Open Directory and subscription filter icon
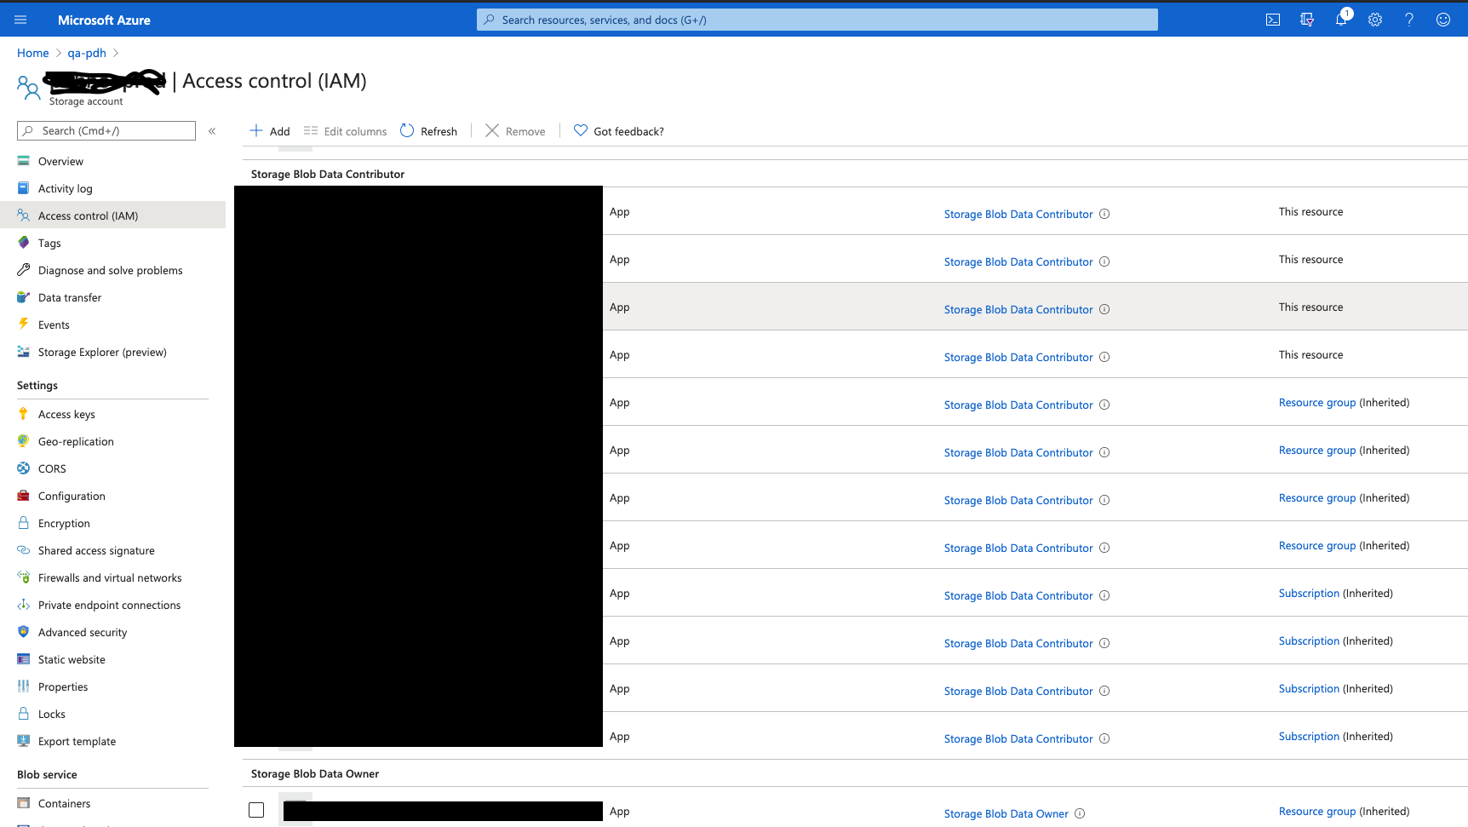 (x=1307, y=20)
